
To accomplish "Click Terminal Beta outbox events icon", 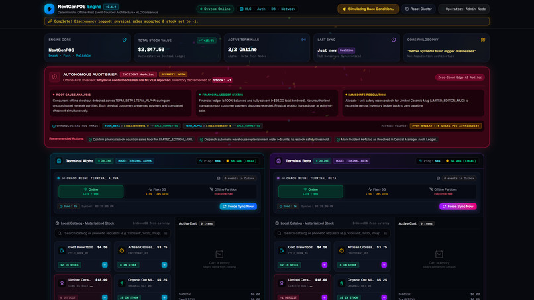I will (x=439, y=178).
